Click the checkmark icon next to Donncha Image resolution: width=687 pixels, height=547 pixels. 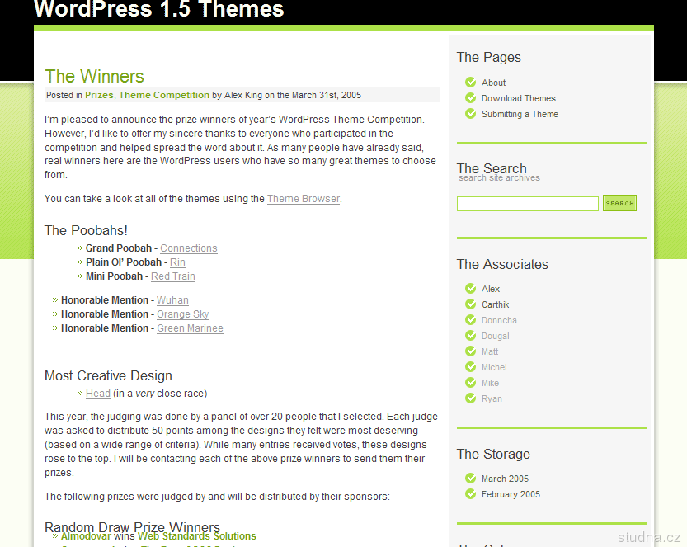[471, 320]
